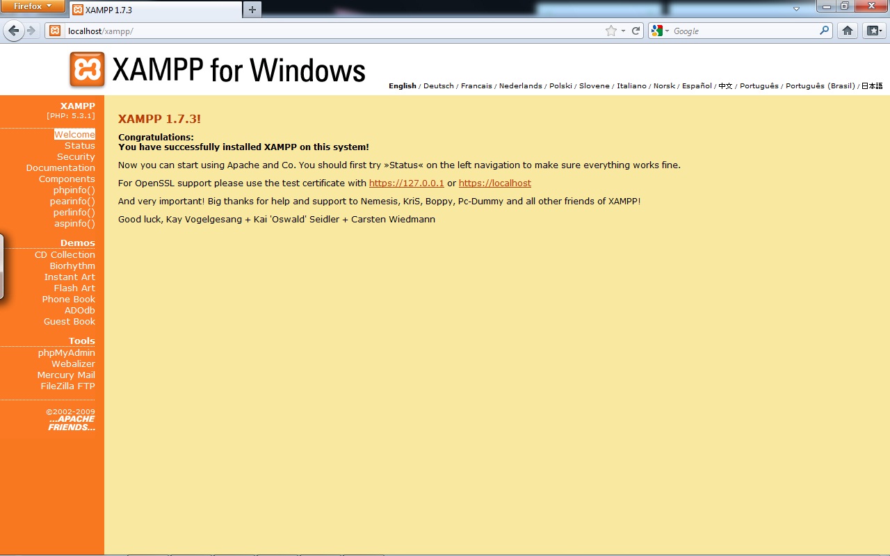Switch language to Francais
Viewport: 890px width, 556px height.
[x=476, y=86]
